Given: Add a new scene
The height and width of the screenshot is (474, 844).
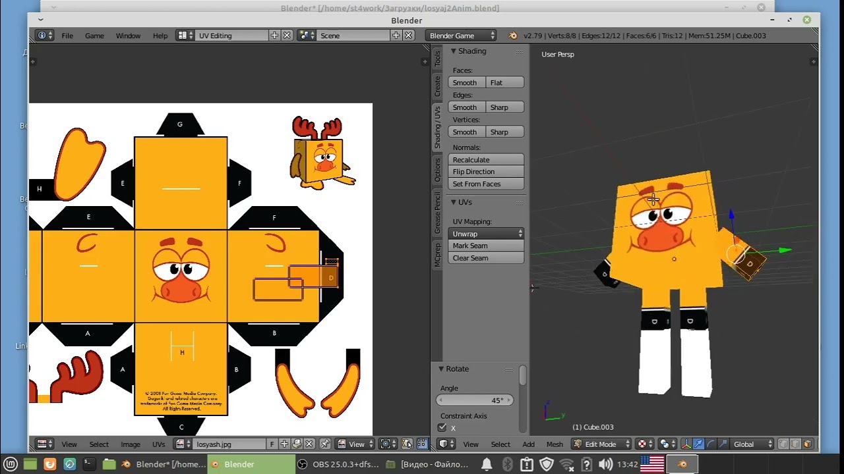Looking at the screenshot, I should [x=396, y=36].
